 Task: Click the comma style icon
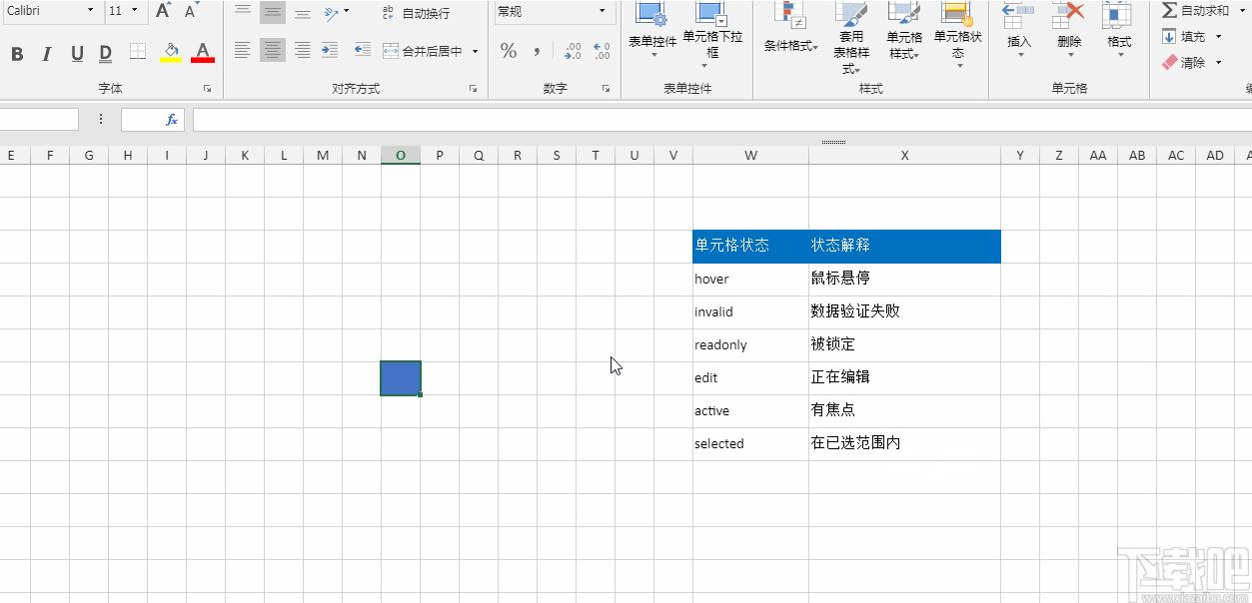[x=537, y=51]
